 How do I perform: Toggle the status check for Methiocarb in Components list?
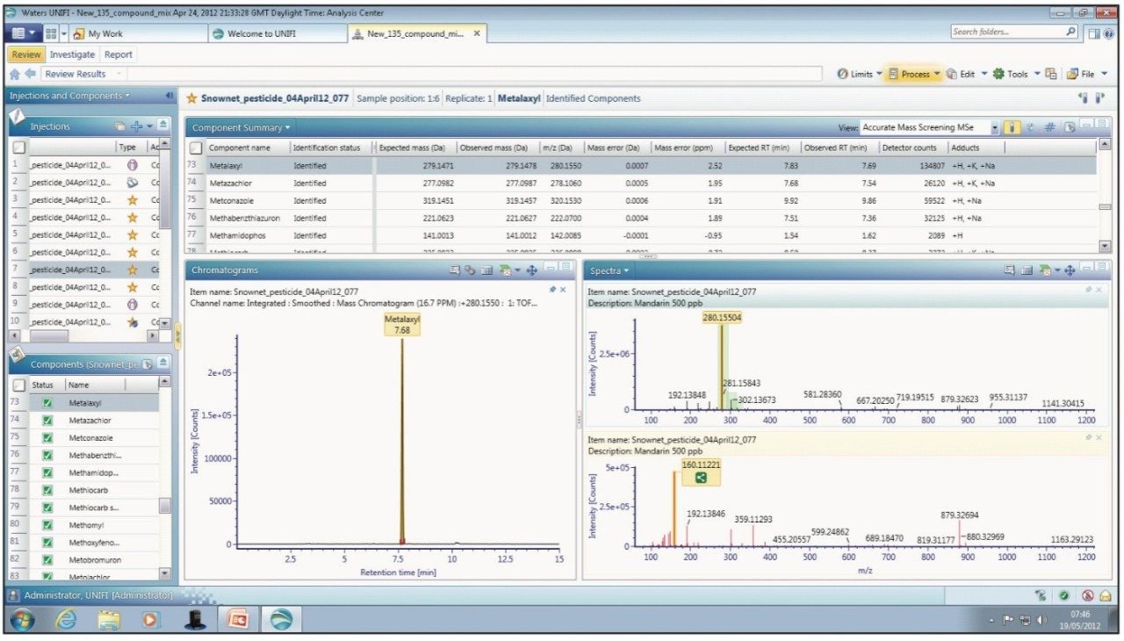[x=47, y=489]
